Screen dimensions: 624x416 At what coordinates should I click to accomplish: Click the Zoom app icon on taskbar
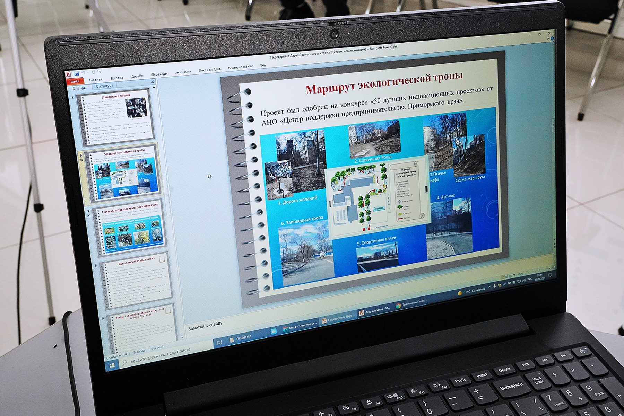click(x=274, y=331)
